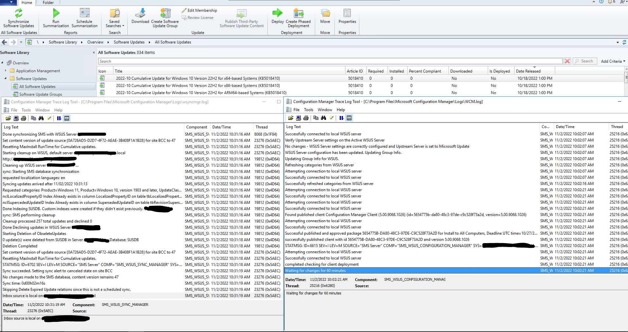Screen dimensions: 628x332
Task: Open the Saved Searches dropdown
Action: (115, 18)
